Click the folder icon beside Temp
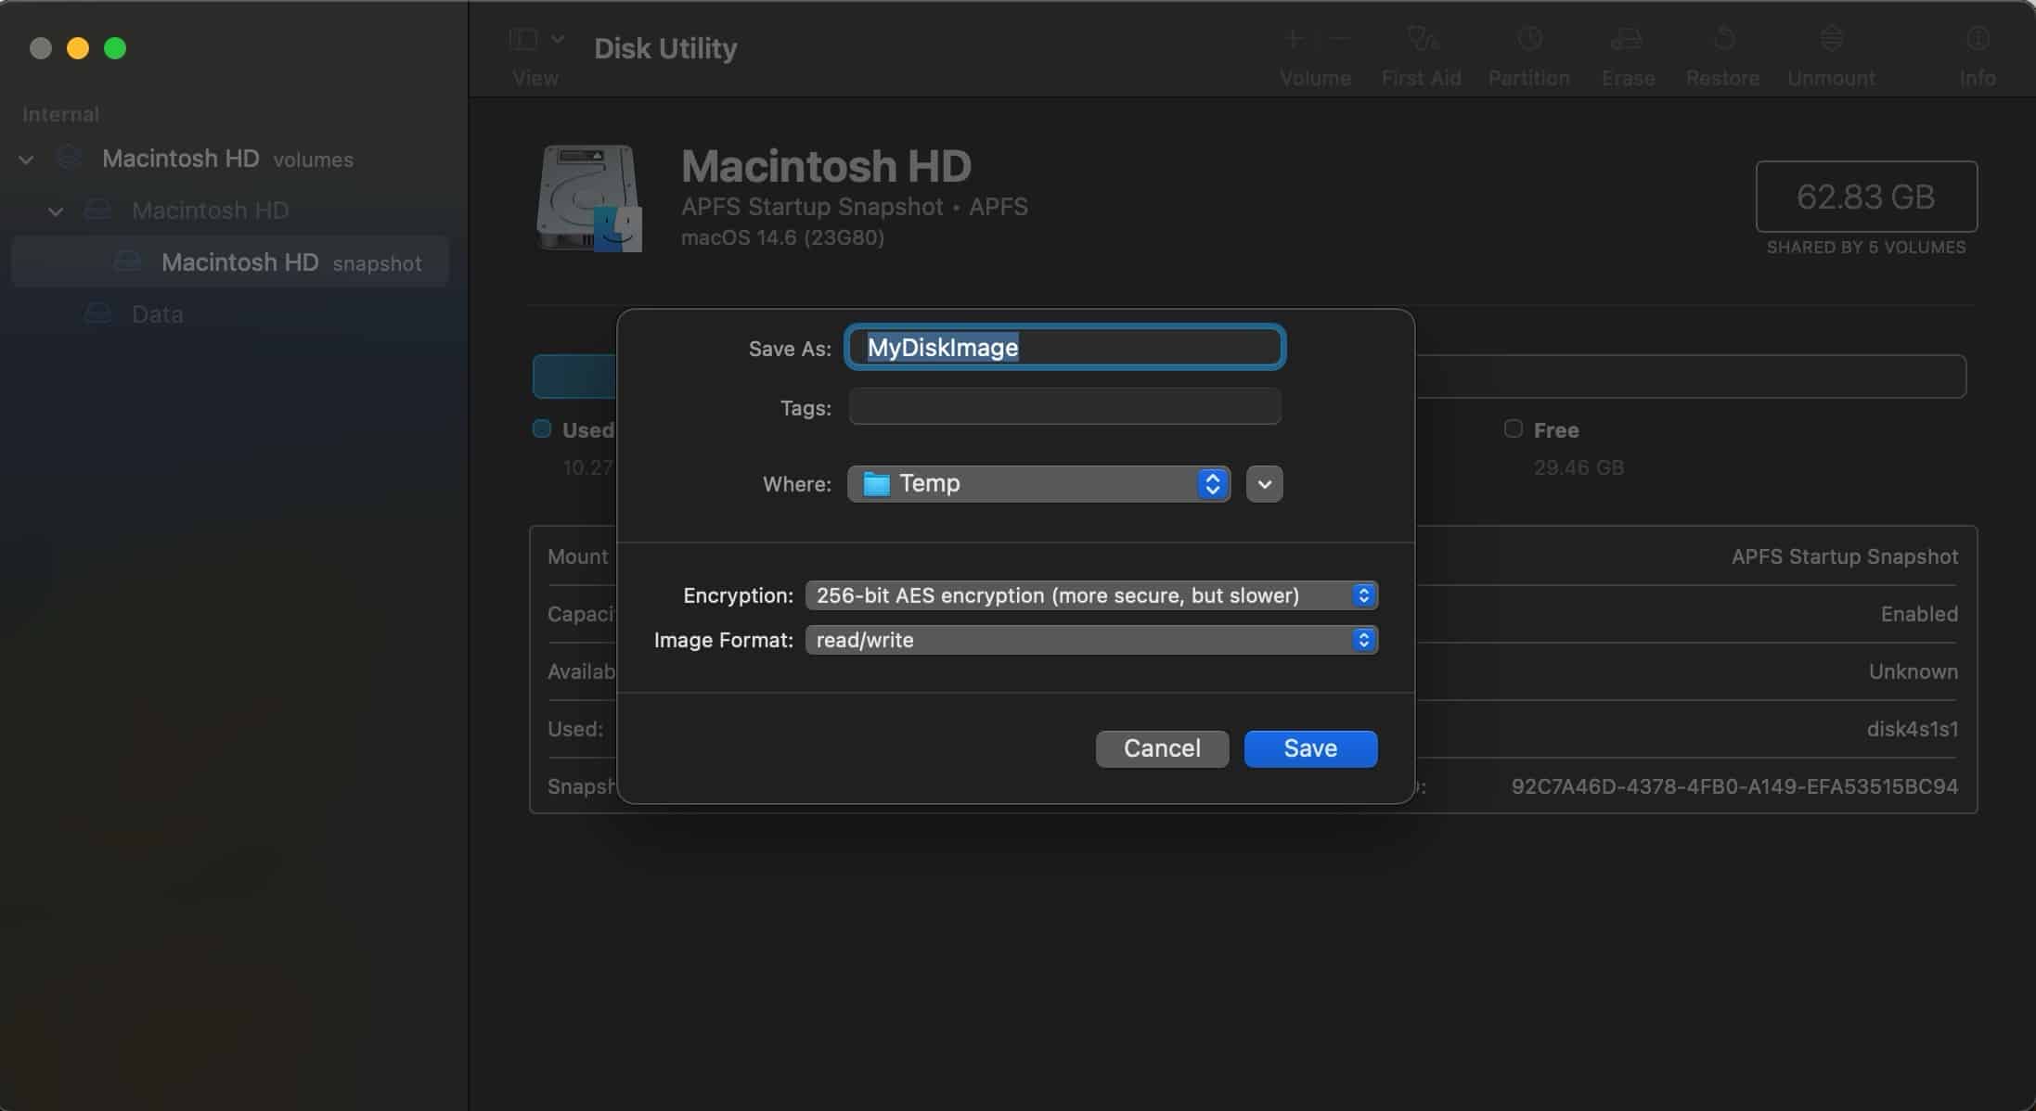The height and width of the screenshot is (1111, 2036). tap(876, 484)
